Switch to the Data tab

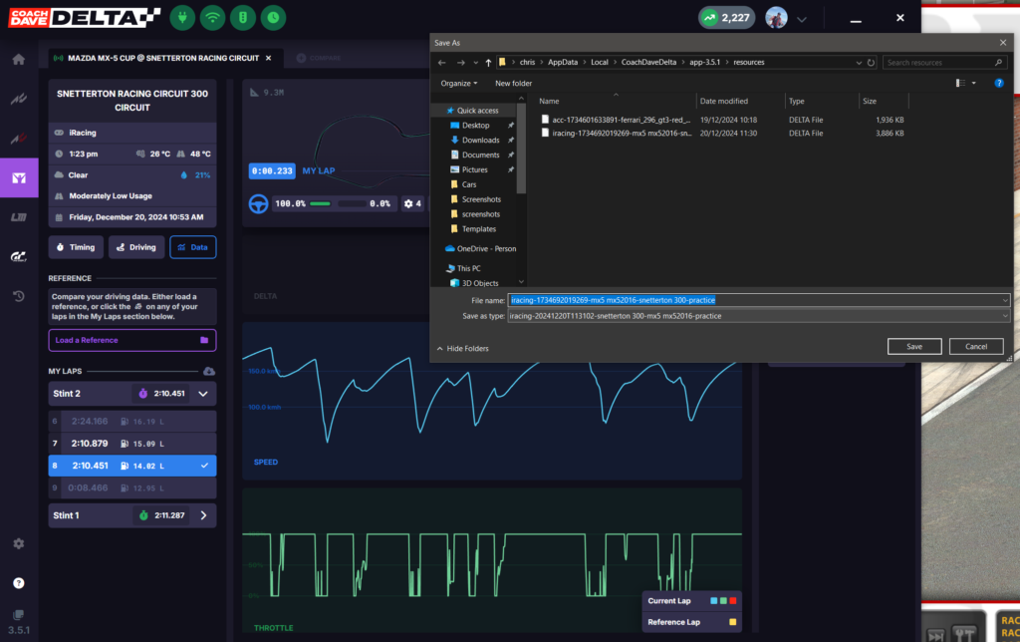tap(192, 247)
